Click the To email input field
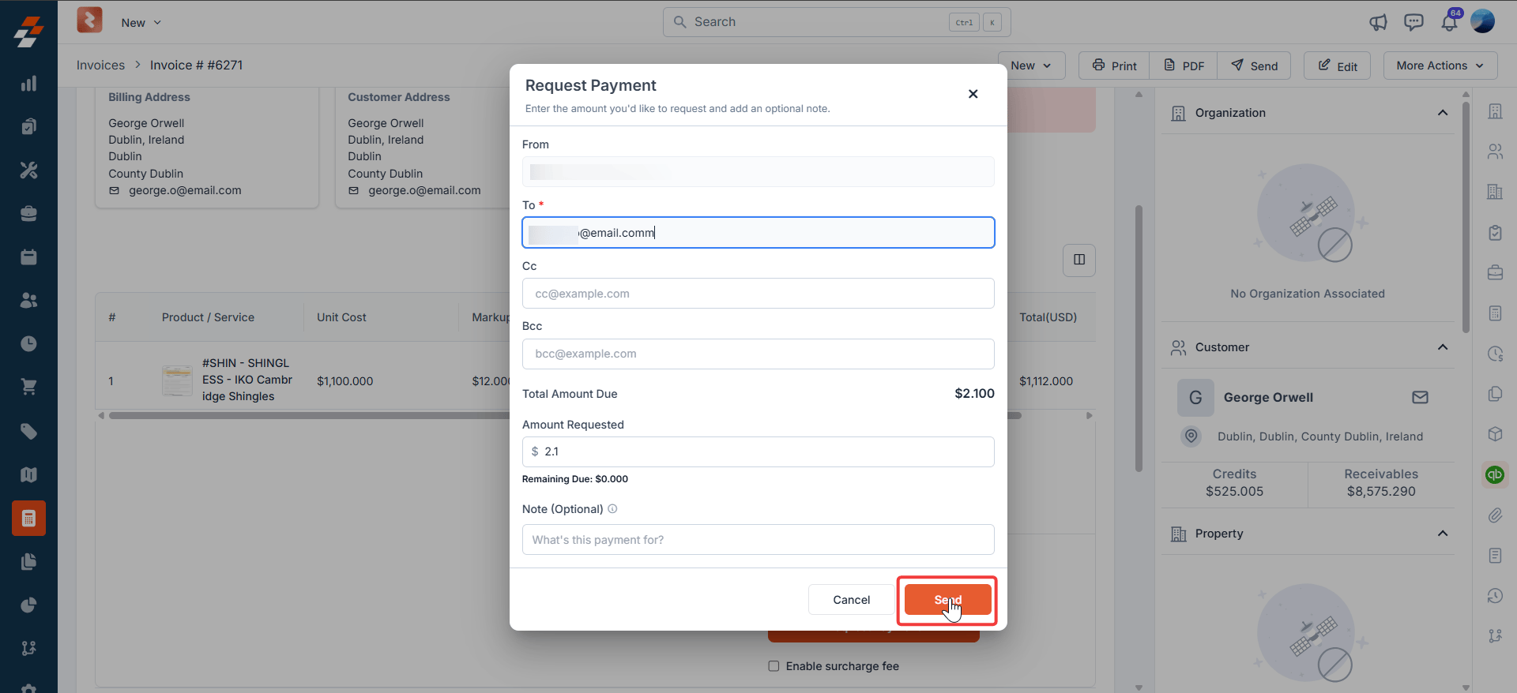The image size is (1517, 693). (758, 233)
